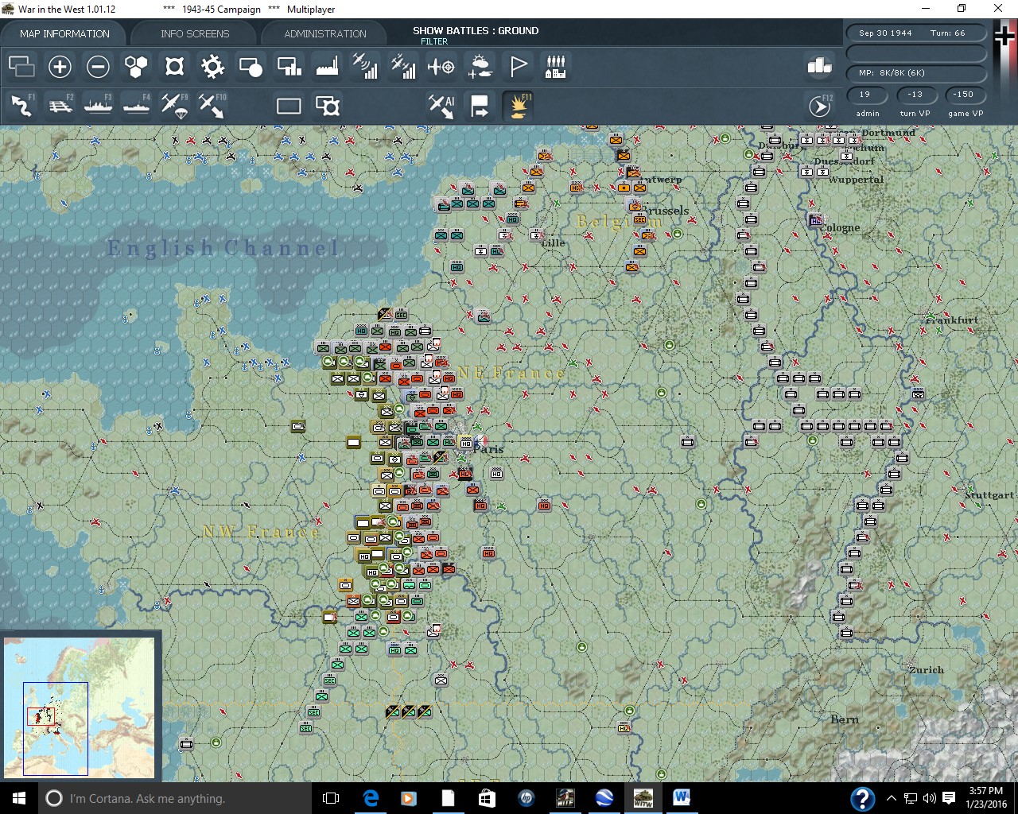Click the Lille city label on the map
1018x814 pixels.
pos(553,243)
